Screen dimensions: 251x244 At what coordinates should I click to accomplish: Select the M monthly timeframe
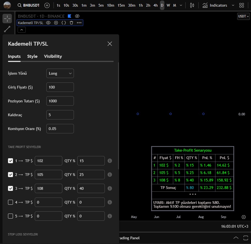point(175,5)
